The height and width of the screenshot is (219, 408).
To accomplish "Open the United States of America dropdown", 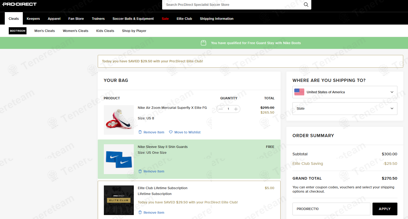I will (345, 92).
